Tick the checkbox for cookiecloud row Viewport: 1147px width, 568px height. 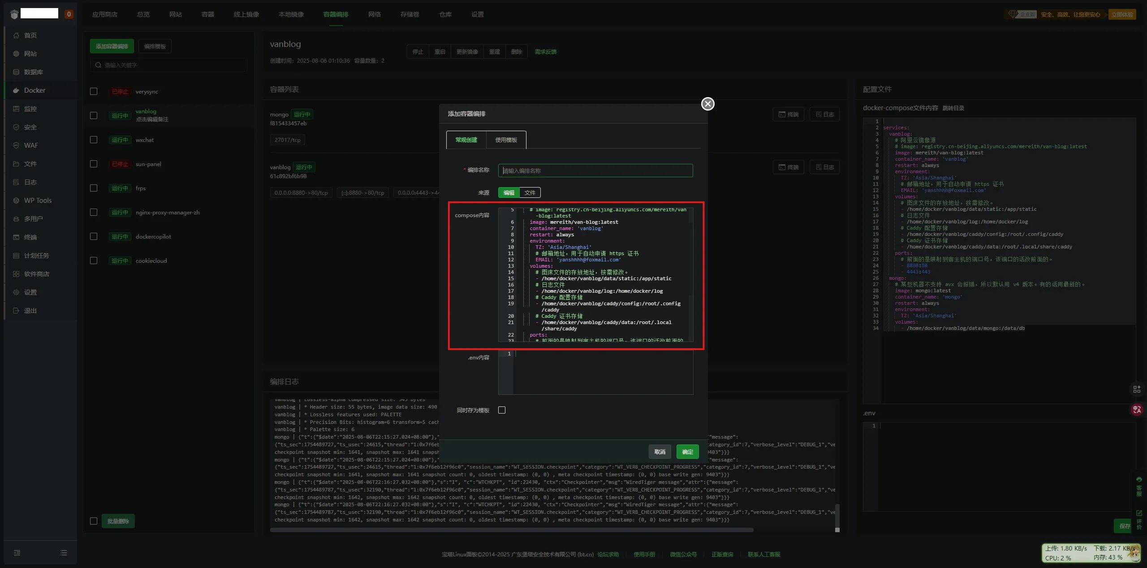click(94, 261)
